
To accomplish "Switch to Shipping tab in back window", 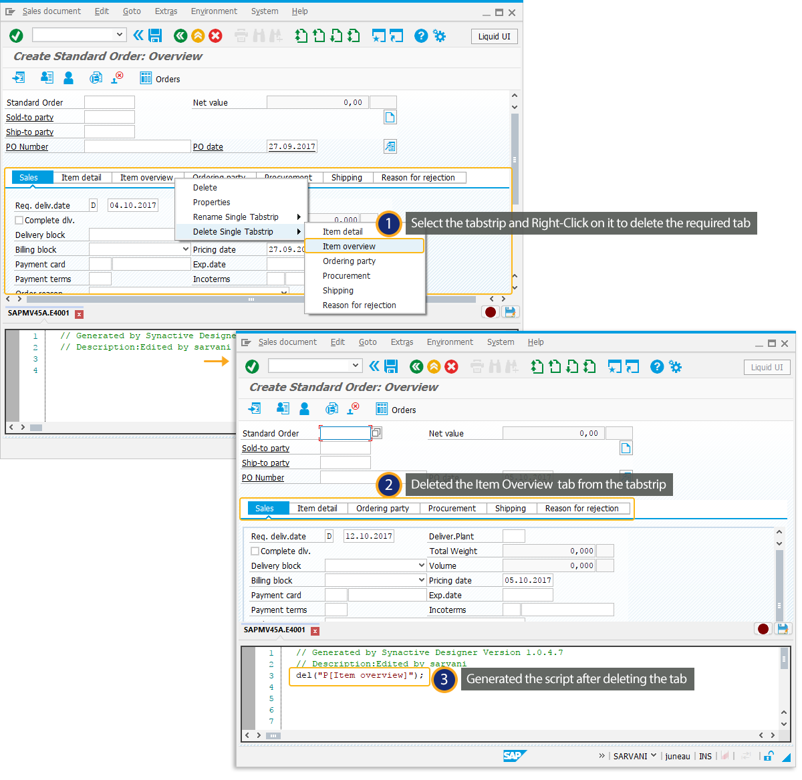I will (x=347, y=177).
